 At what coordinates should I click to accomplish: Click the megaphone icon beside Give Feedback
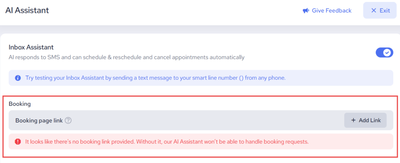tap(306, 11)
